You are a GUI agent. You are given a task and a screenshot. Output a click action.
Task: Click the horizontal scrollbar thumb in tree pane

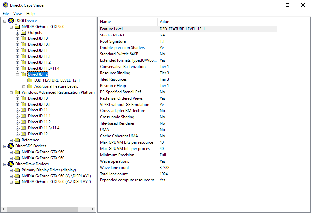[x=42, y=209]
